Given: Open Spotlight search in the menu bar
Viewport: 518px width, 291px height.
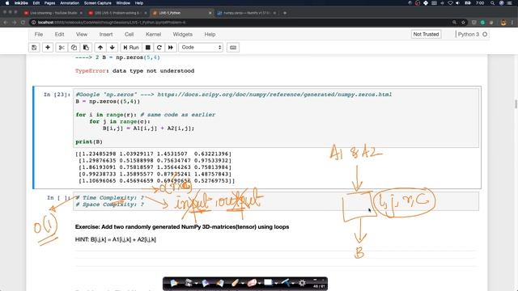Looking at the screenshot, I should point(493,3).
